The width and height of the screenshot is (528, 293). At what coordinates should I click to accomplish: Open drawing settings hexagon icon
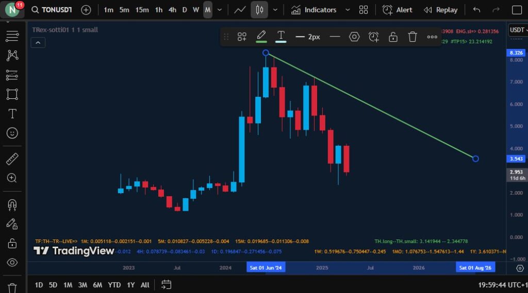[354, 37]
